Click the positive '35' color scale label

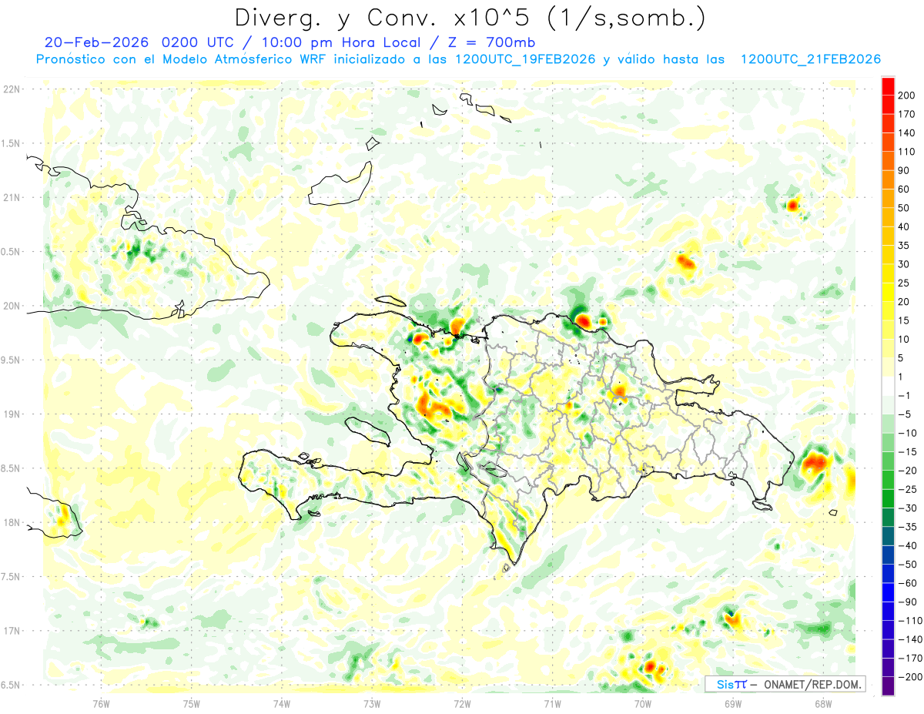coord(905,245)
